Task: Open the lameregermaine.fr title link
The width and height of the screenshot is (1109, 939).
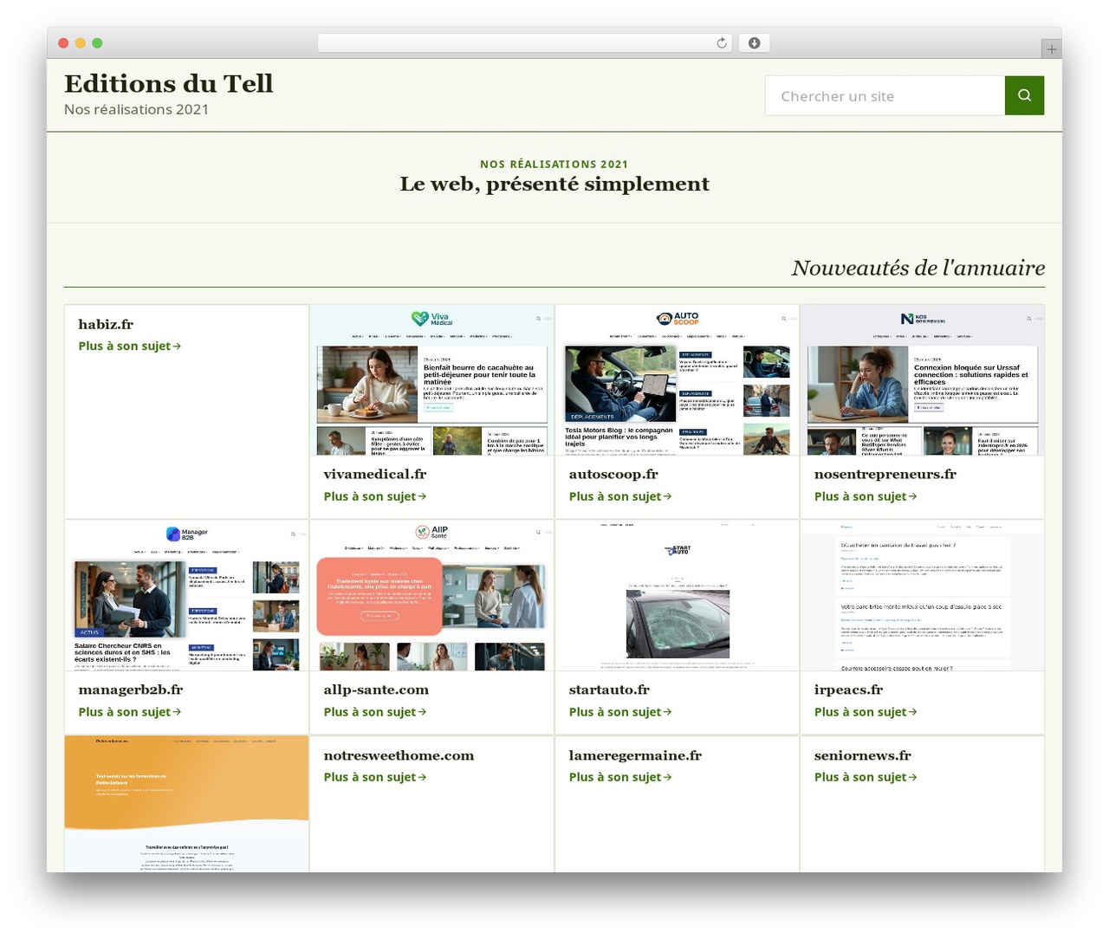Action: click(x=635, y=755)
